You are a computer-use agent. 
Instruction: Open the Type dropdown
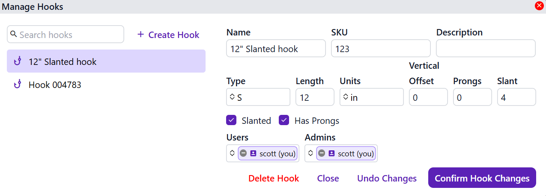(x=258, y=97)
